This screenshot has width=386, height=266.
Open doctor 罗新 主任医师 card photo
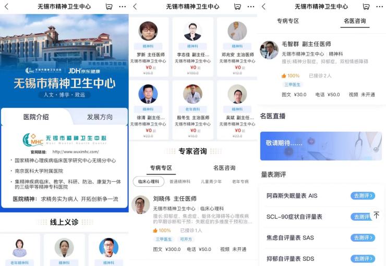tap(148, 31)
